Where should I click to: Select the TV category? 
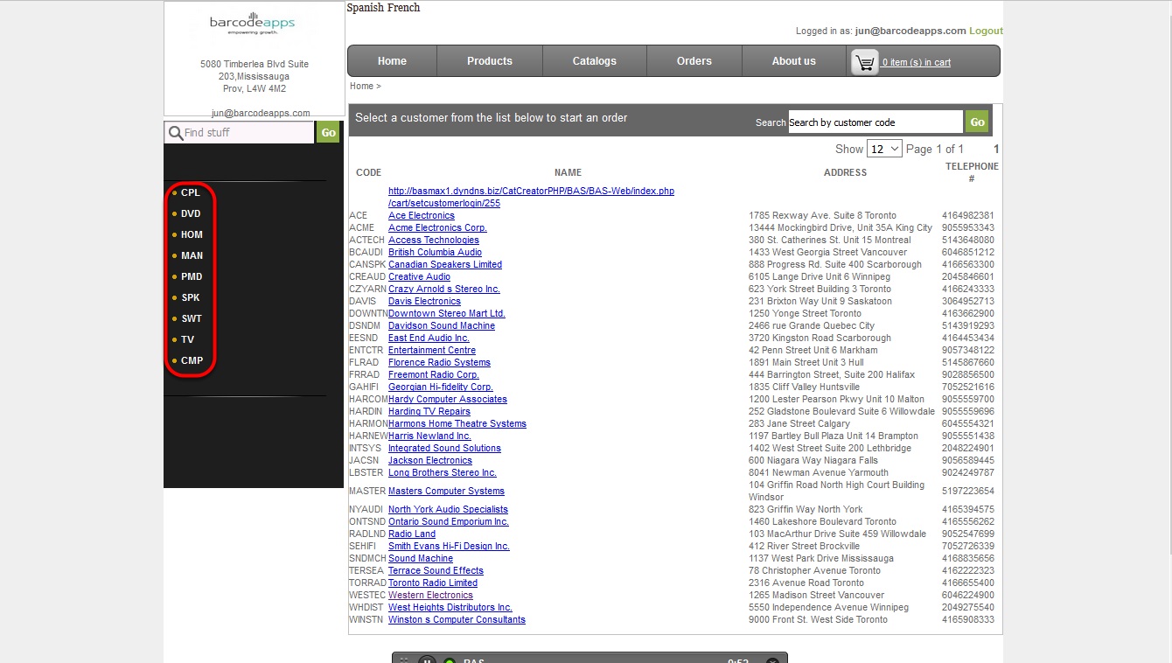click(x=187, y=339)
